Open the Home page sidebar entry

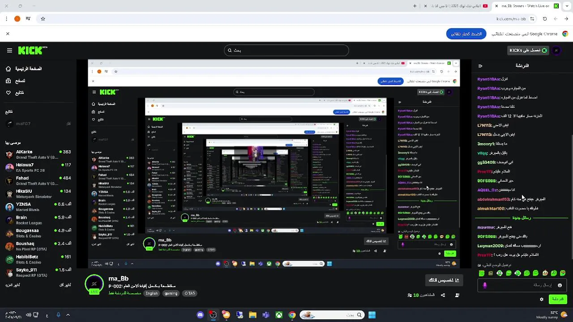(23, 69)
